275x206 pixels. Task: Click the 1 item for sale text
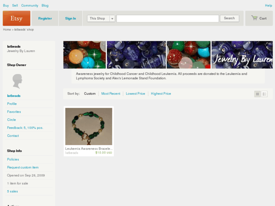click(x=17, y=183)
